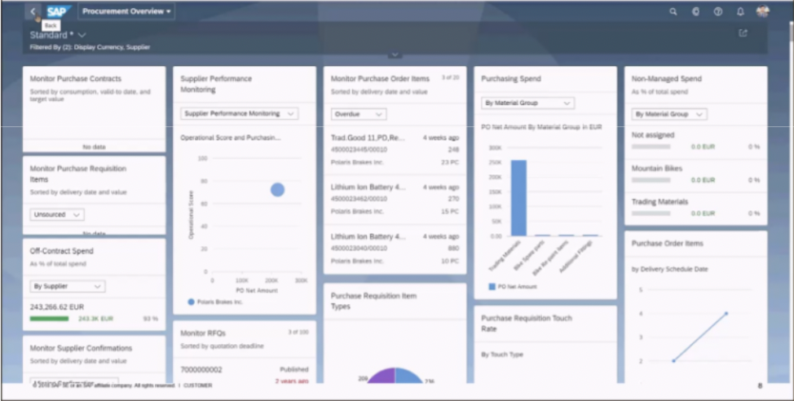Click the purple pie chart segment
Screen dimensions: 794x401
(382, 377)
